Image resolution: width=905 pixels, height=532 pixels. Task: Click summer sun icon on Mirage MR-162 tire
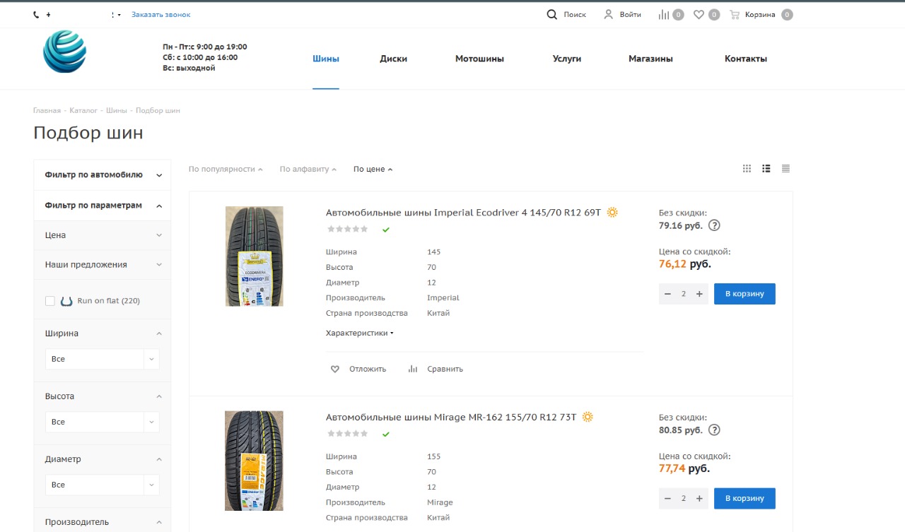588,417
